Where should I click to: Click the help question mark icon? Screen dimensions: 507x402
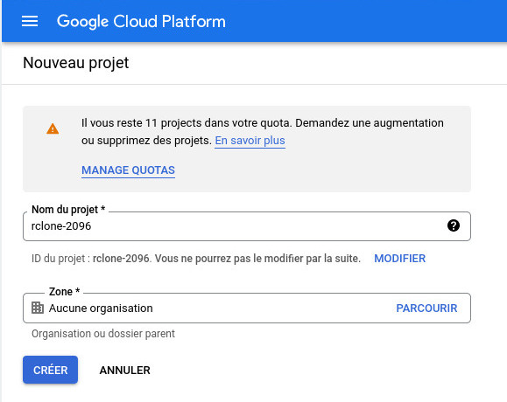[x=454, y=225]
